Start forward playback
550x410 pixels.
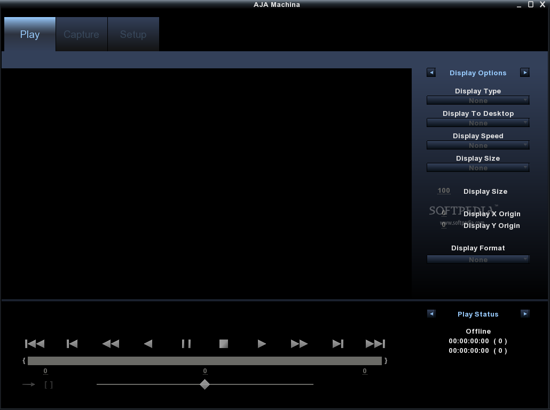click(262, 344)
